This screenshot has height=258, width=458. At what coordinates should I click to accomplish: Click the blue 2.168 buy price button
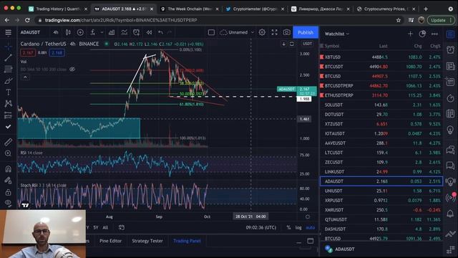[57, 53]
